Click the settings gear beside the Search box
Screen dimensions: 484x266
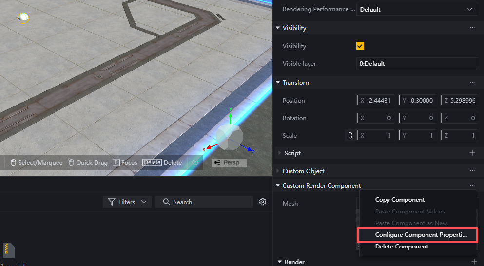pos(263,202)
